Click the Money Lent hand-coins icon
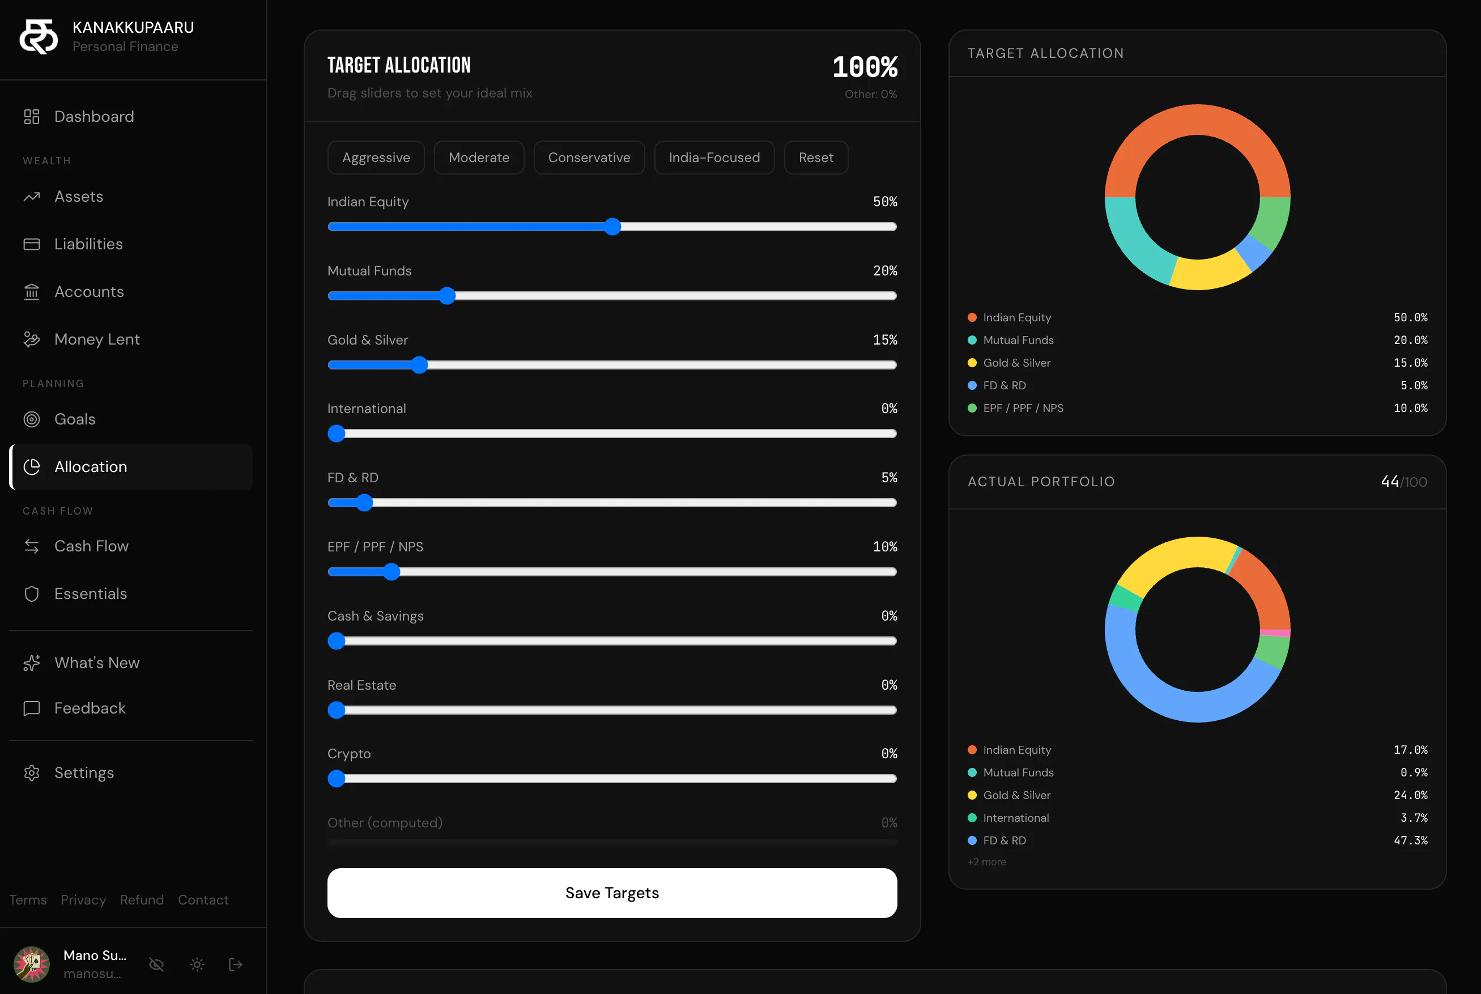 click(32, 339)
